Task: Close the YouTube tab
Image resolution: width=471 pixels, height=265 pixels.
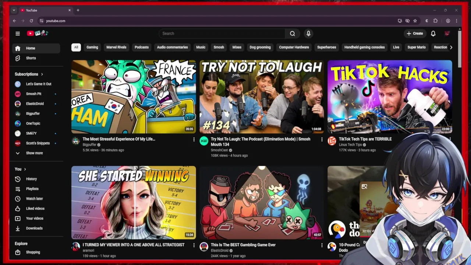Action: click(x=70, y=10)
